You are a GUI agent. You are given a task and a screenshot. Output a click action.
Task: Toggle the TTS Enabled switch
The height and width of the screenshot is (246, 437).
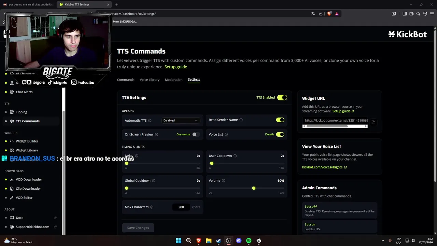282,97
